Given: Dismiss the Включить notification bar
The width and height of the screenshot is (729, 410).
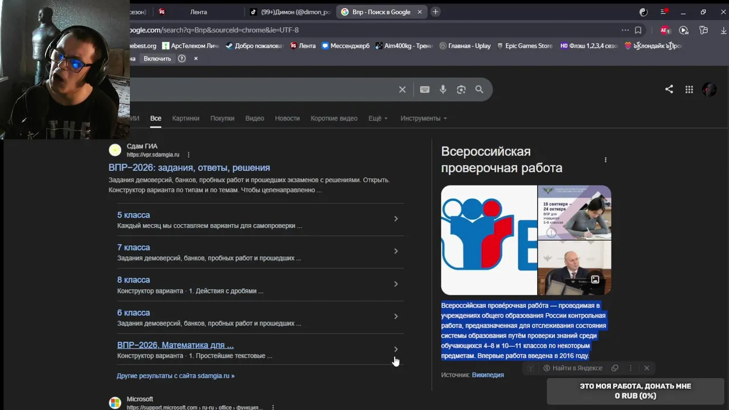Looking at the screenshot, I should coord(196,59).
